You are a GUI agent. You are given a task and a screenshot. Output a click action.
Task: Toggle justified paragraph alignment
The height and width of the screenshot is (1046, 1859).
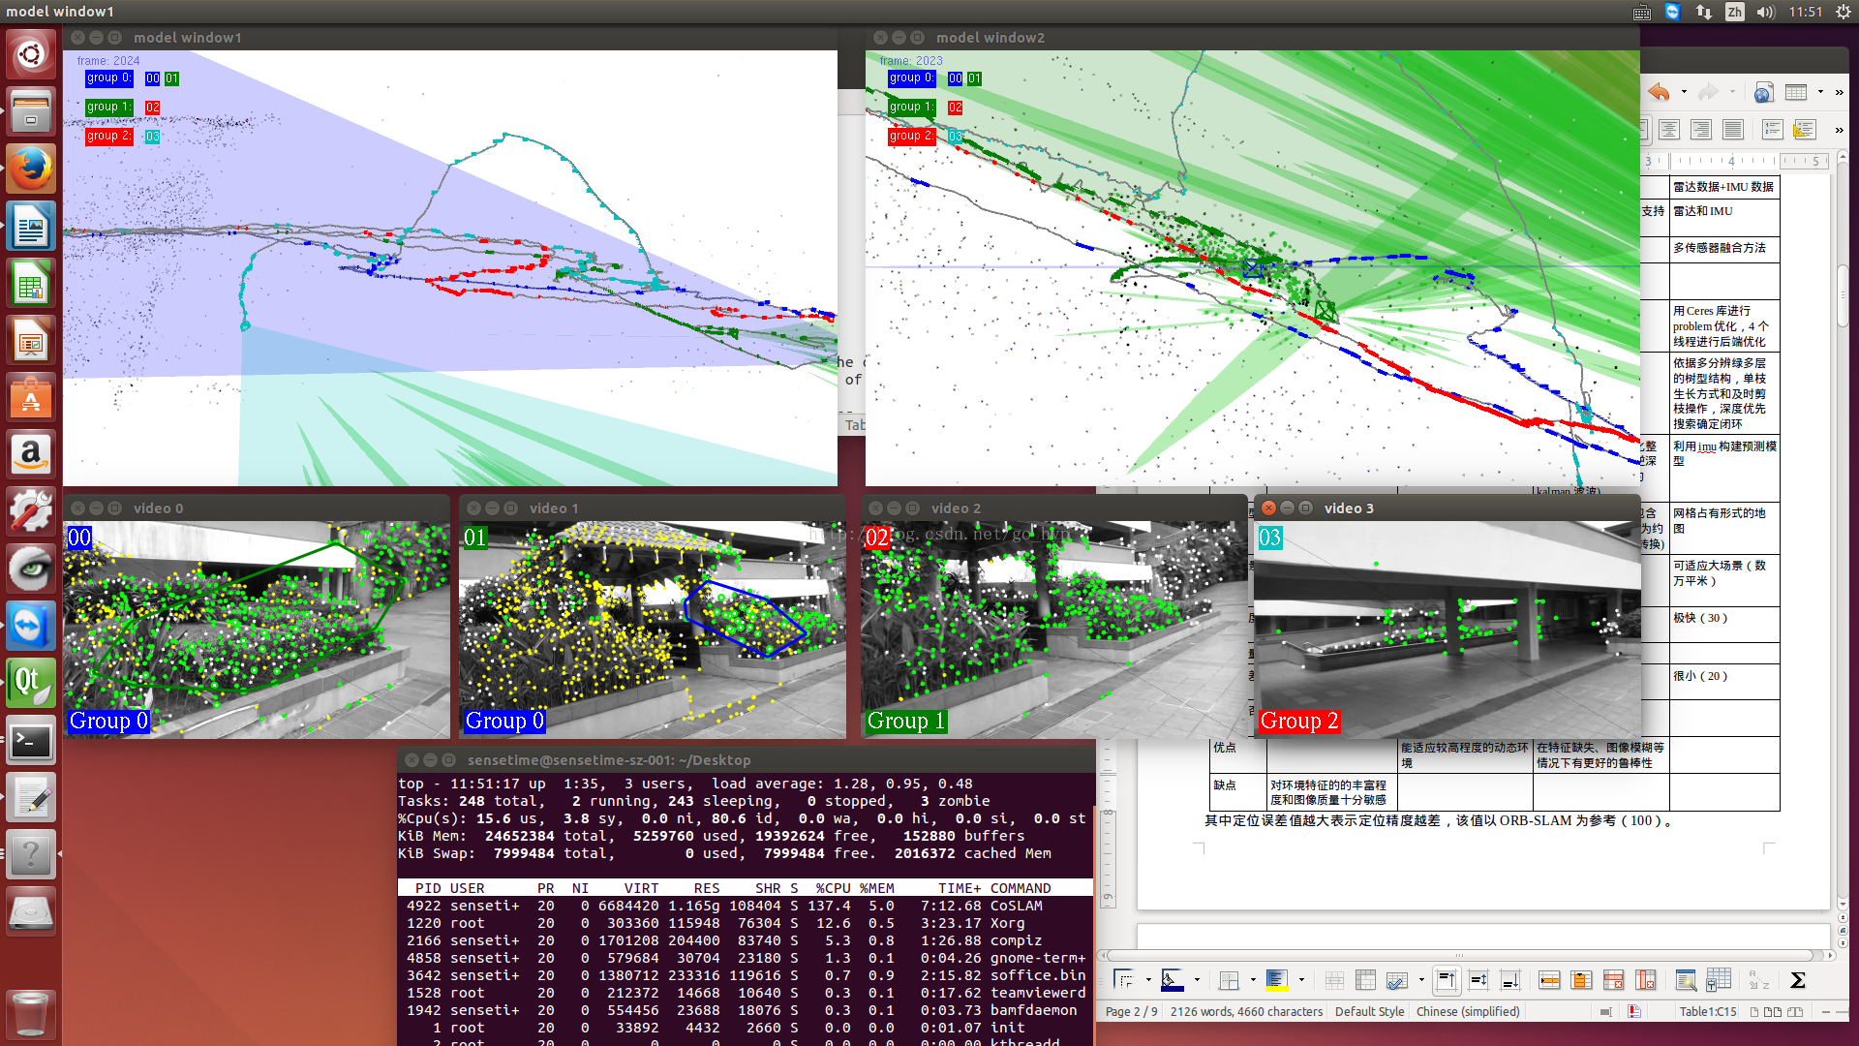(1733, 129)
